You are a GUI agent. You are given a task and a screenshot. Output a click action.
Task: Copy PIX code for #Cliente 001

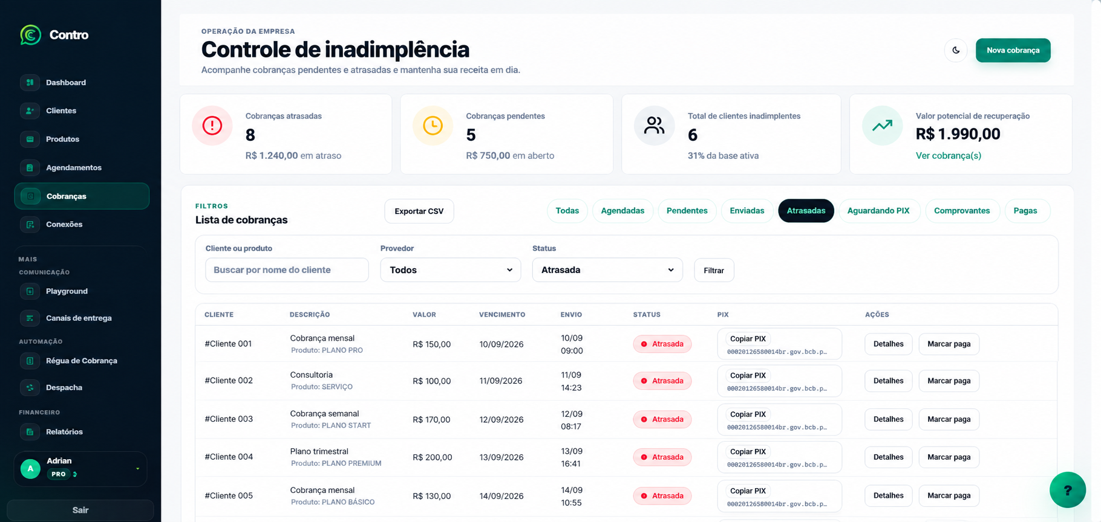tap(748, 339)
